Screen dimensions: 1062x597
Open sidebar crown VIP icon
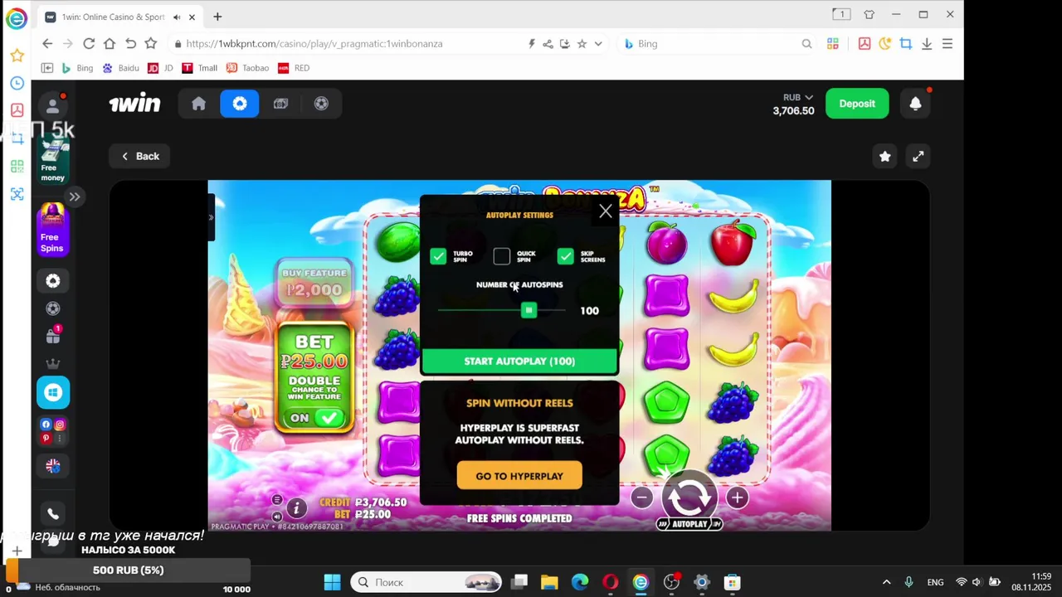coord(53,363)
